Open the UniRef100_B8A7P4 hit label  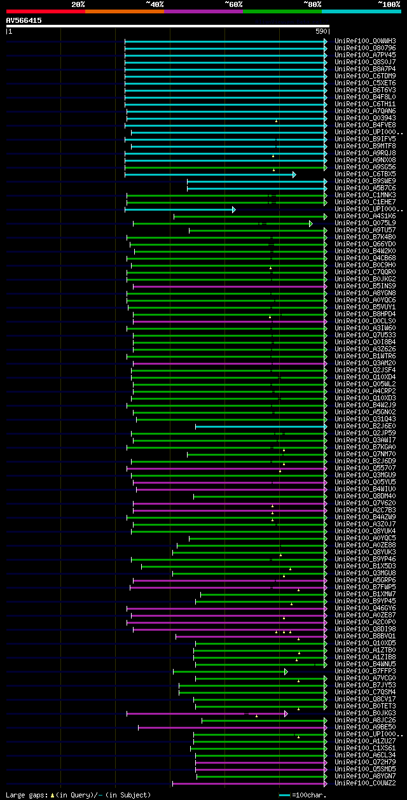(365, 69)
